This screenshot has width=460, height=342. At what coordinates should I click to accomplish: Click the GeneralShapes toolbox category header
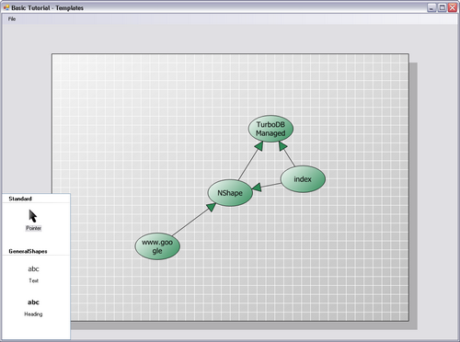pyautogui.click(x=28, y=251)
